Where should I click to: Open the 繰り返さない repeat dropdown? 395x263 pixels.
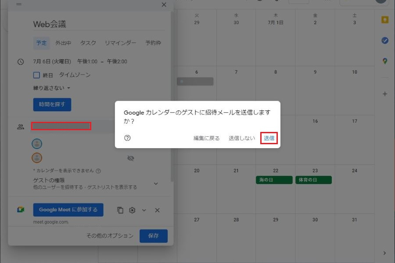[52, 88]
